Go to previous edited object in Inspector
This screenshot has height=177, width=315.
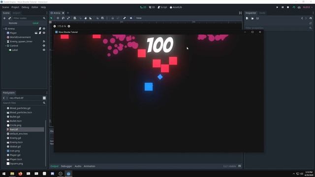tap(302, 18)
